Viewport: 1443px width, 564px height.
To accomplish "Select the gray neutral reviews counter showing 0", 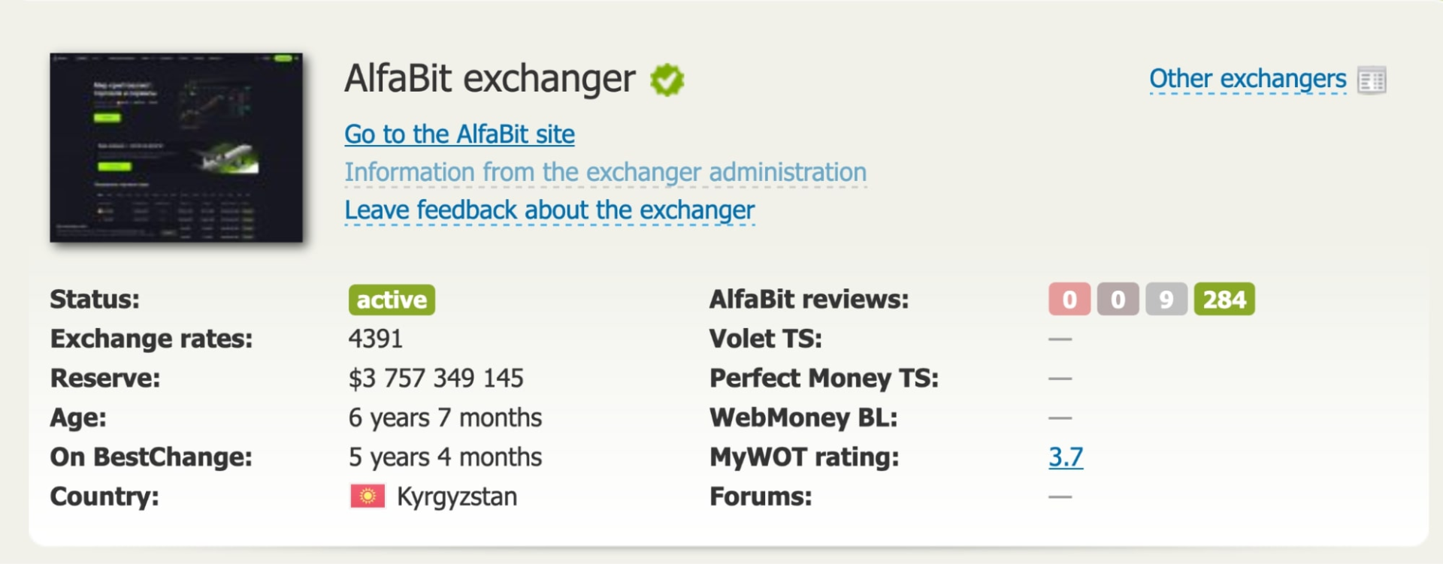I will click(1118, 299).
